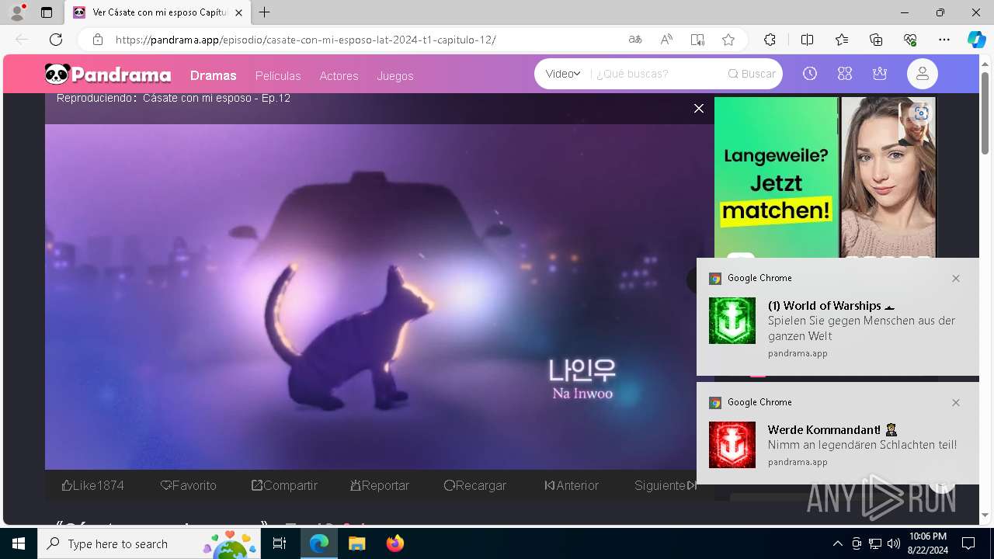Click the address bar URL

click(x=305, y=40)
